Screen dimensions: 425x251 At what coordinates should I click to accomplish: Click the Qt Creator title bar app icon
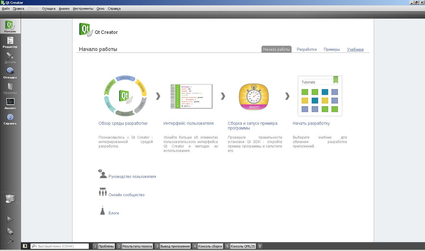click(3, 3)
